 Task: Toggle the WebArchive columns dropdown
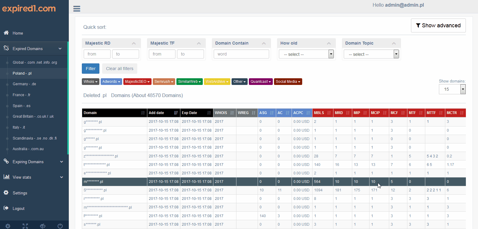[217, 82]
